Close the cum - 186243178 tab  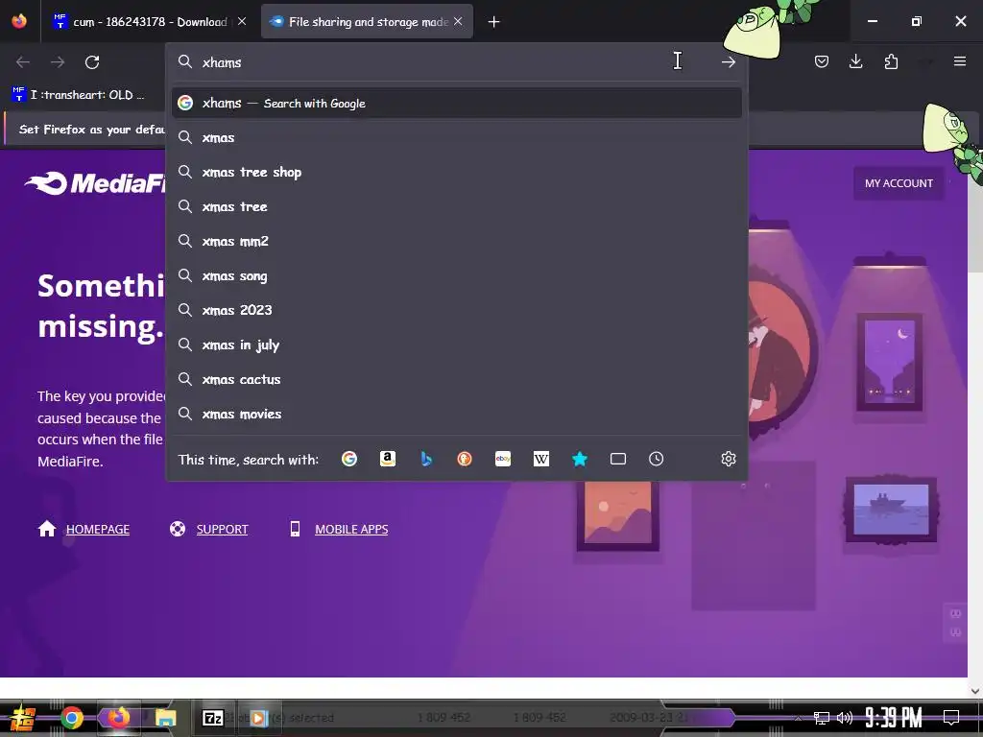pyautogui.click(x=242, y=21)
